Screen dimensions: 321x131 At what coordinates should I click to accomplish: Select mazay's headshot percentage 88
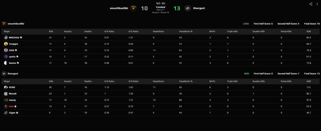pyautogui.click(x=181, y=100)
